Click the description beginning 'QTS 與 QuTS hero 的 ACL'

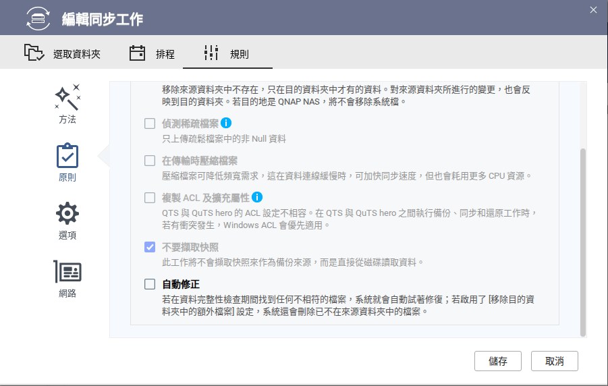point(350,219)
